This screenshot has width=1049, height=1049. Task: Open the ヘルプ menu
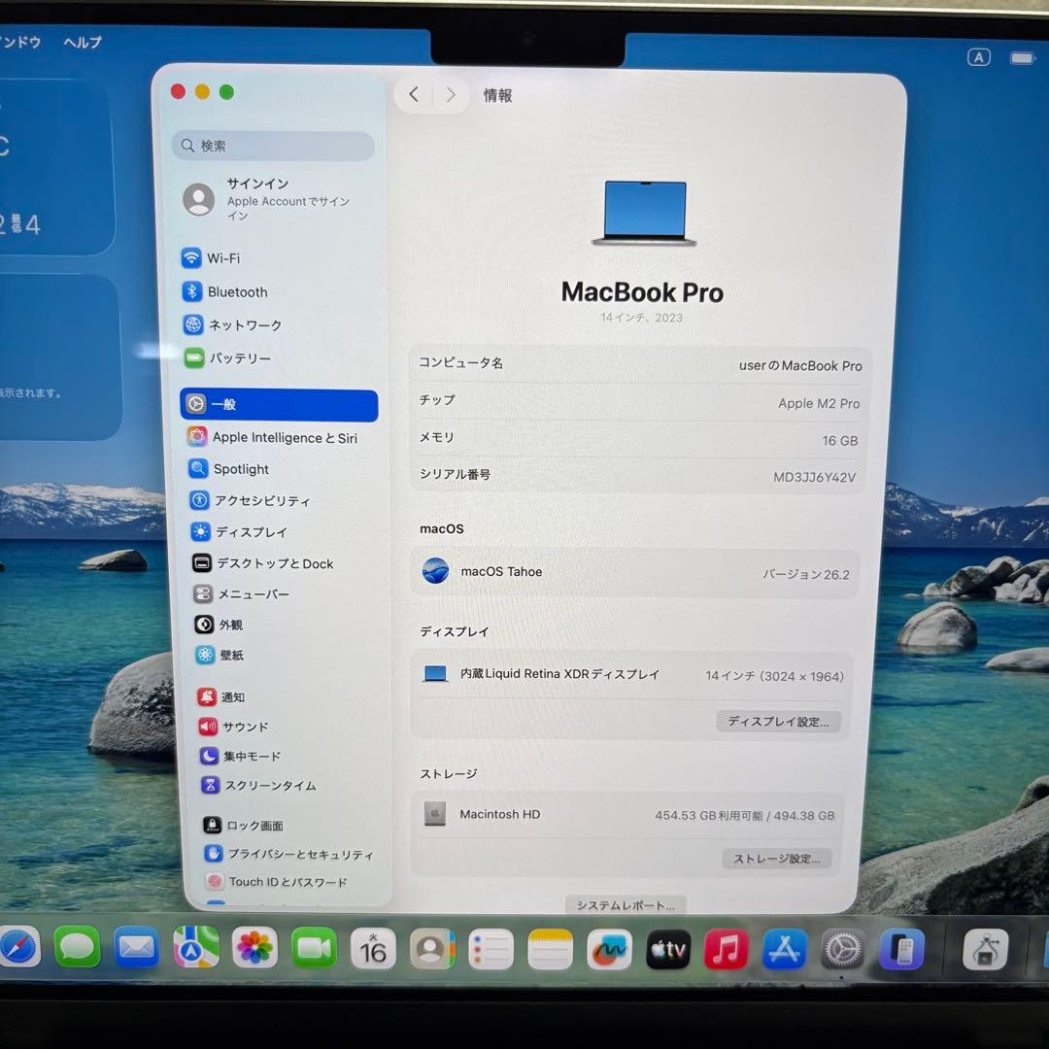coord(82,43)
